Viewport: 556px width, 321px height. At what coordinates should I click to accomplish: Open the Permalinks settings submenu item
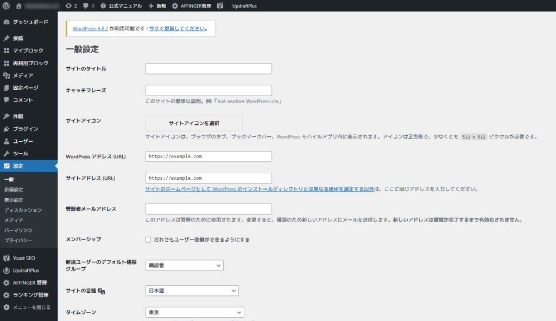[18, 230]
